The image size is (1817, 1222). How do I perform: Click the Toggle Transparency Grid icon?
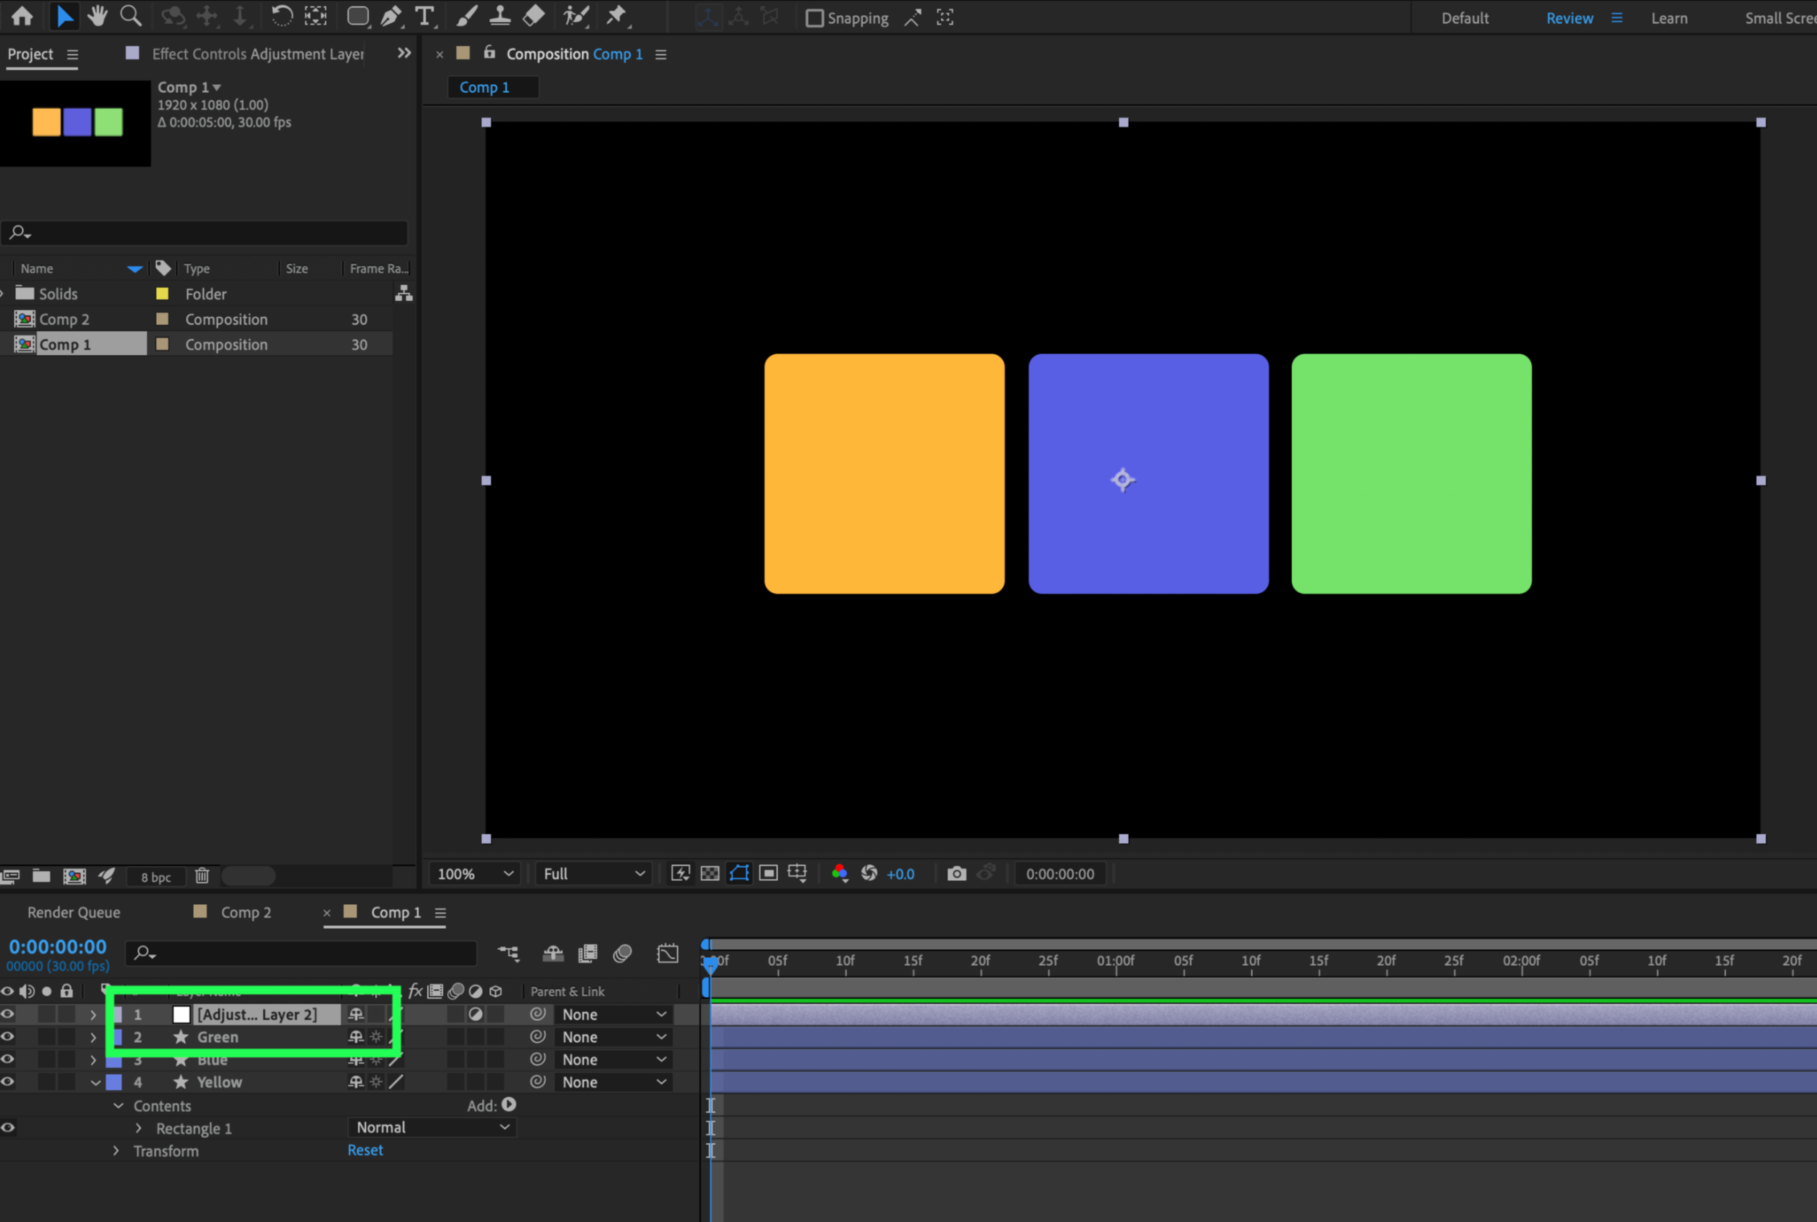pyautogui.click(x=709, y=874)
